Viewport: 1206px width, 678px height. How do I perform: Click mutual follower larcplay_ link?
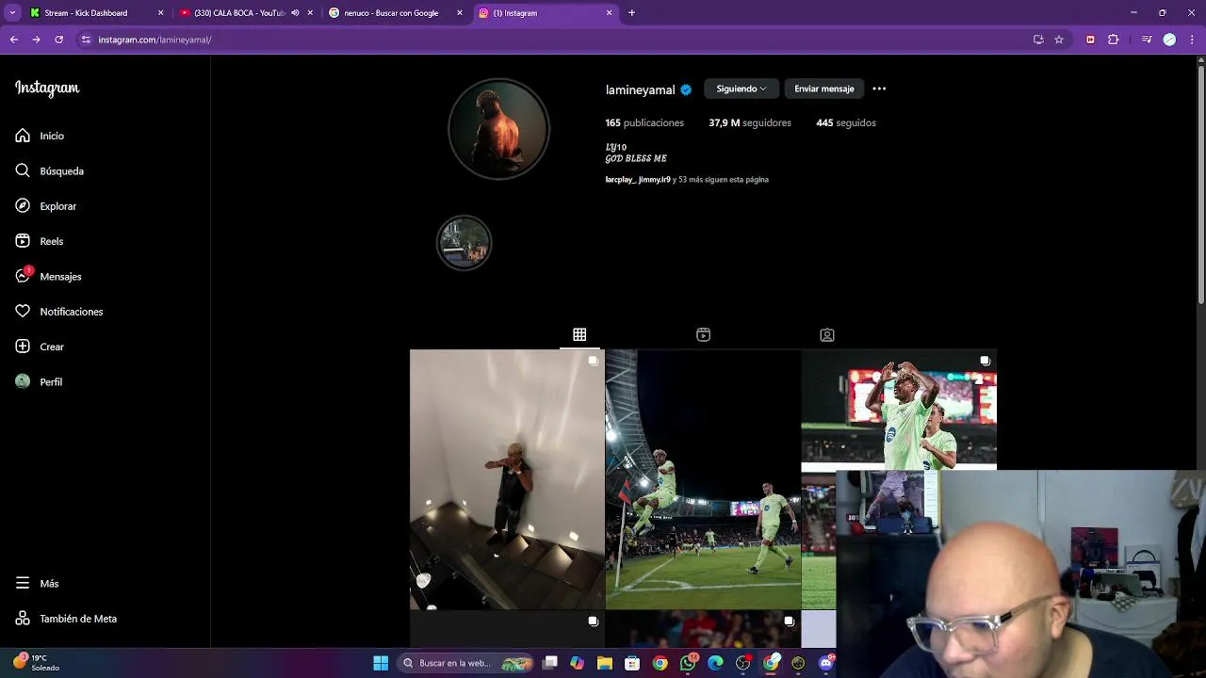coord(619,179)
